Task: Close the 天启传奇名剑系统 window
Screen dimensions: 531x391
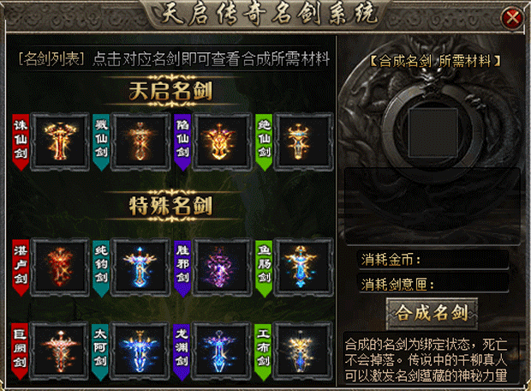Action: tap(512, 17)
